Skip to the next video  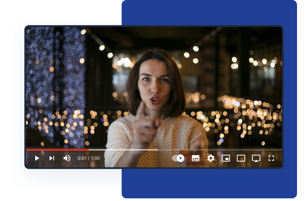[x=52, y=158]
